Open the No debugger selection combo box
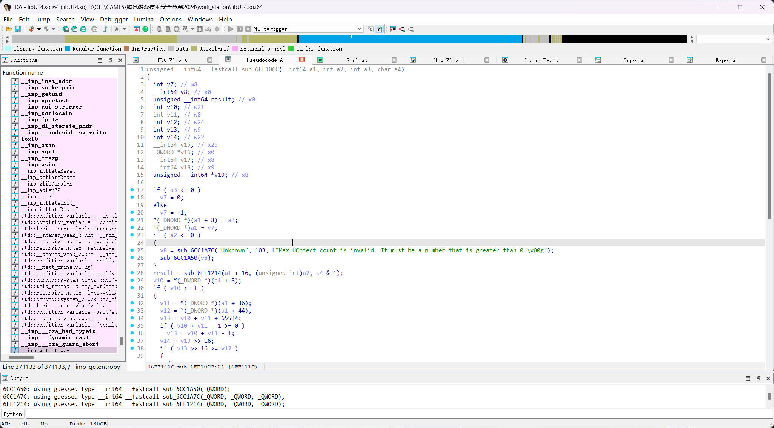This screenshot has width=774, height=428. click(x=308, y=29)
